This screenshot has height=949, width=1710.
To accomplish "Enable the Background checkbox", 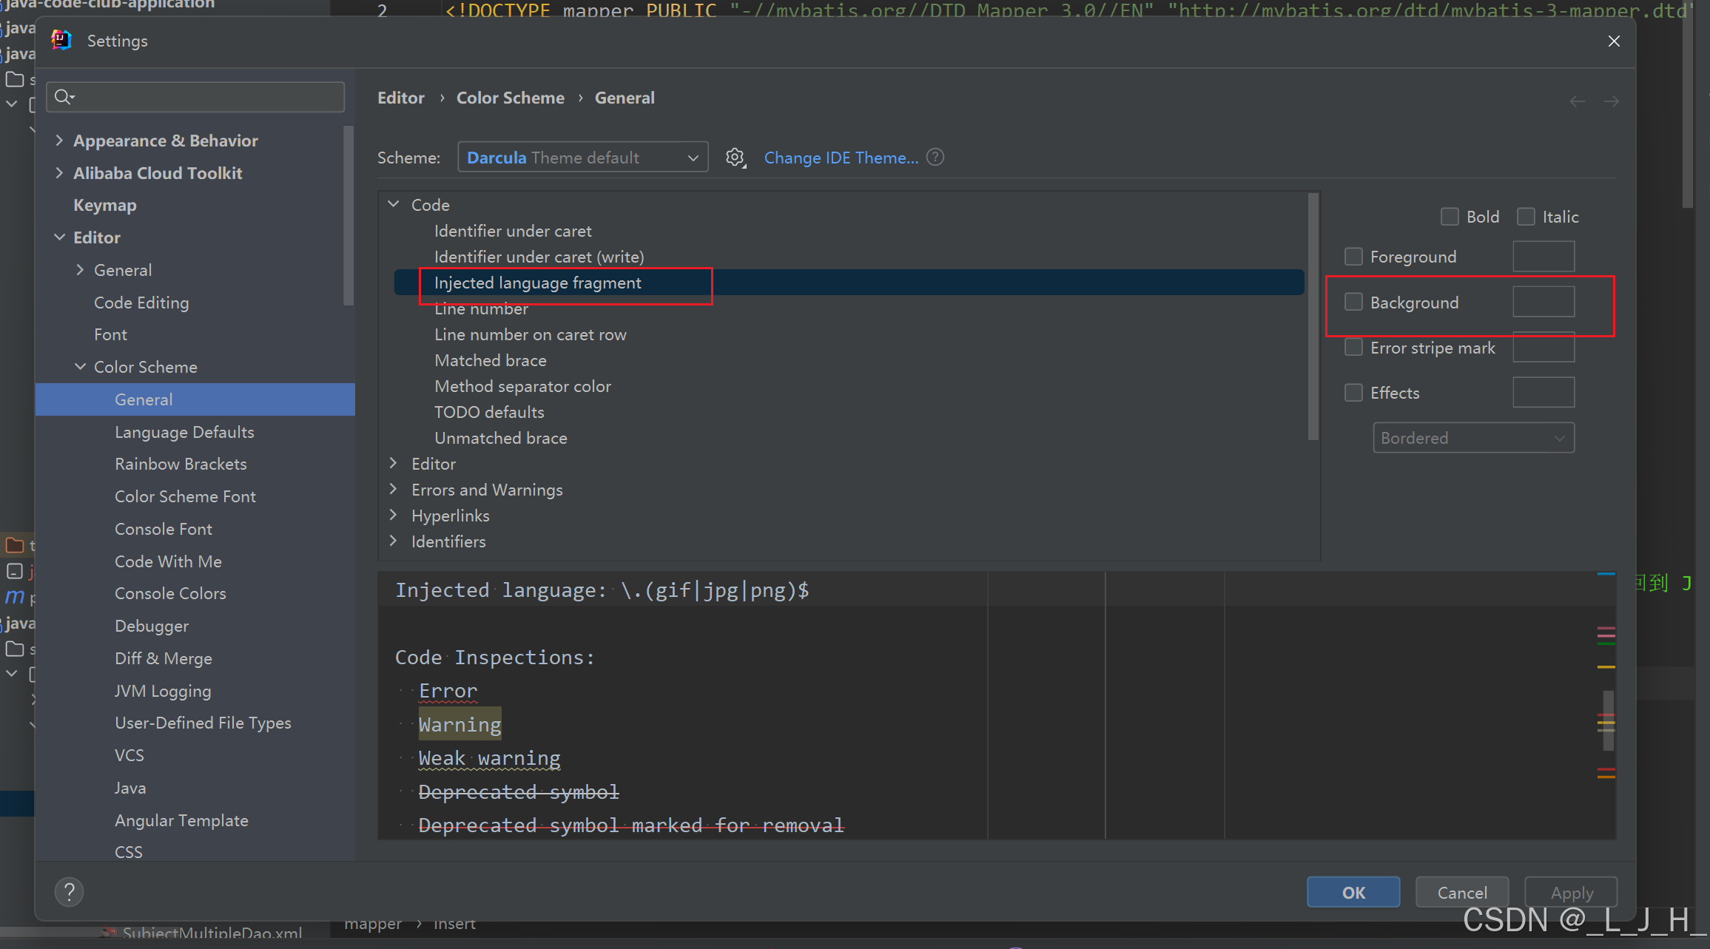I will click(x=1353, y=302).
